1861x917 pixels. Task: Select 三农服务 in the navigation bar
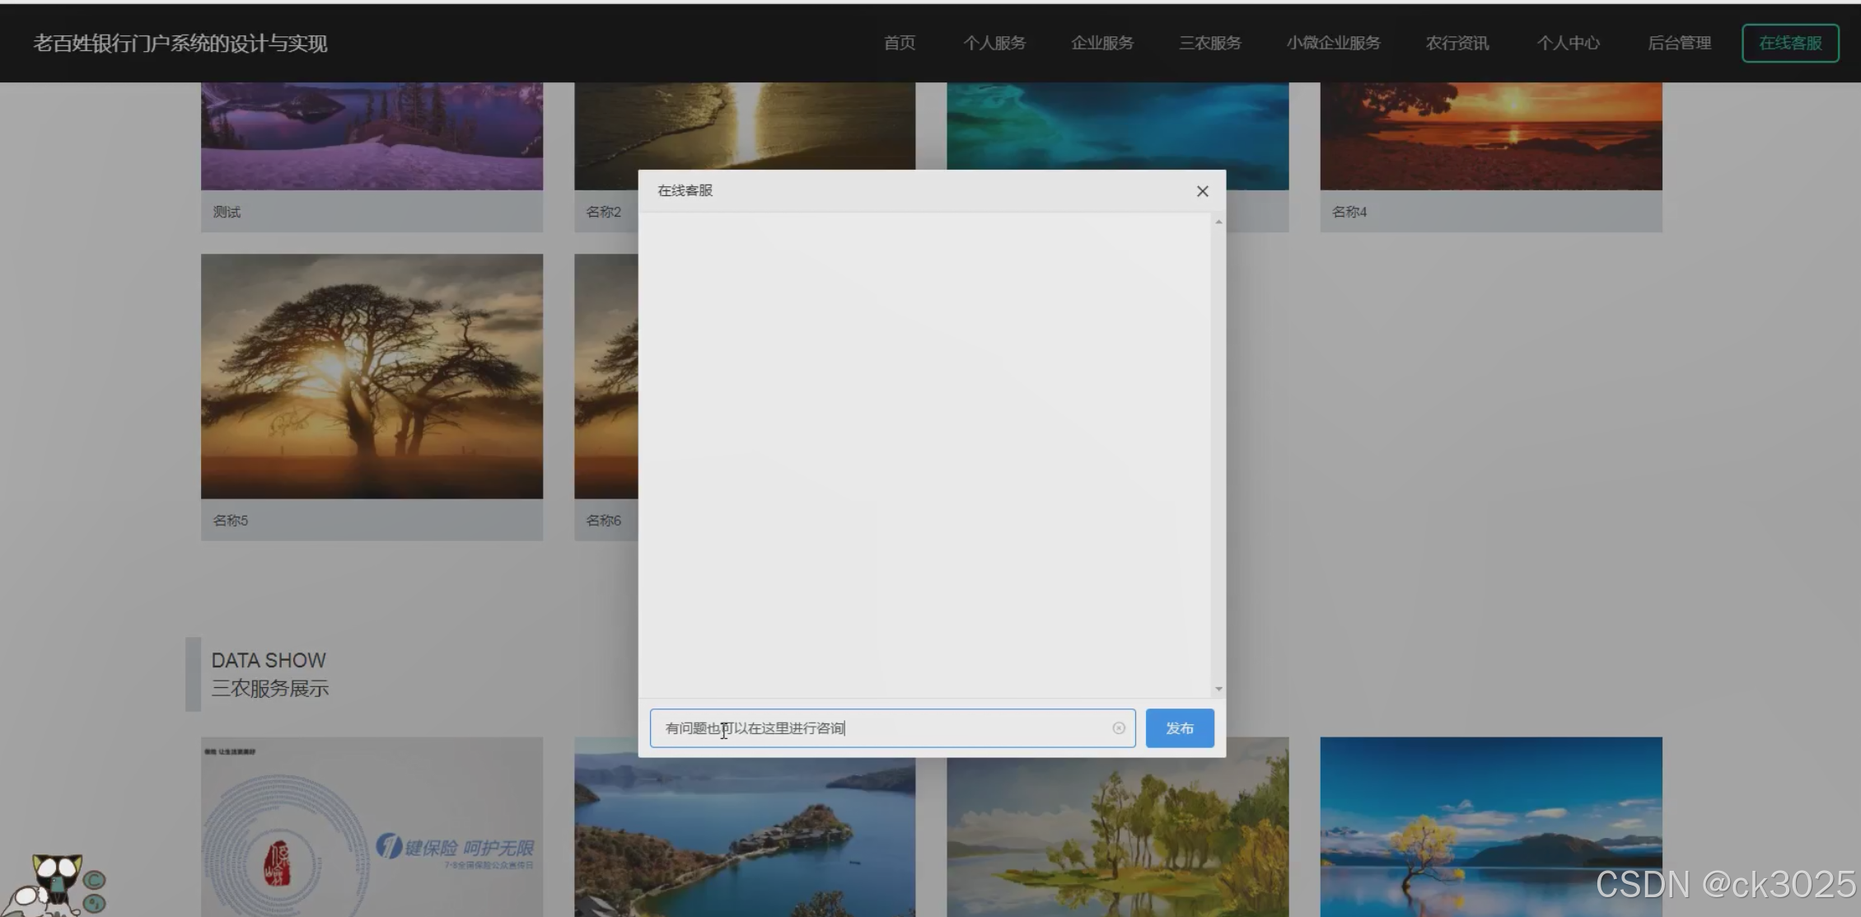[x=1209, y=43]
